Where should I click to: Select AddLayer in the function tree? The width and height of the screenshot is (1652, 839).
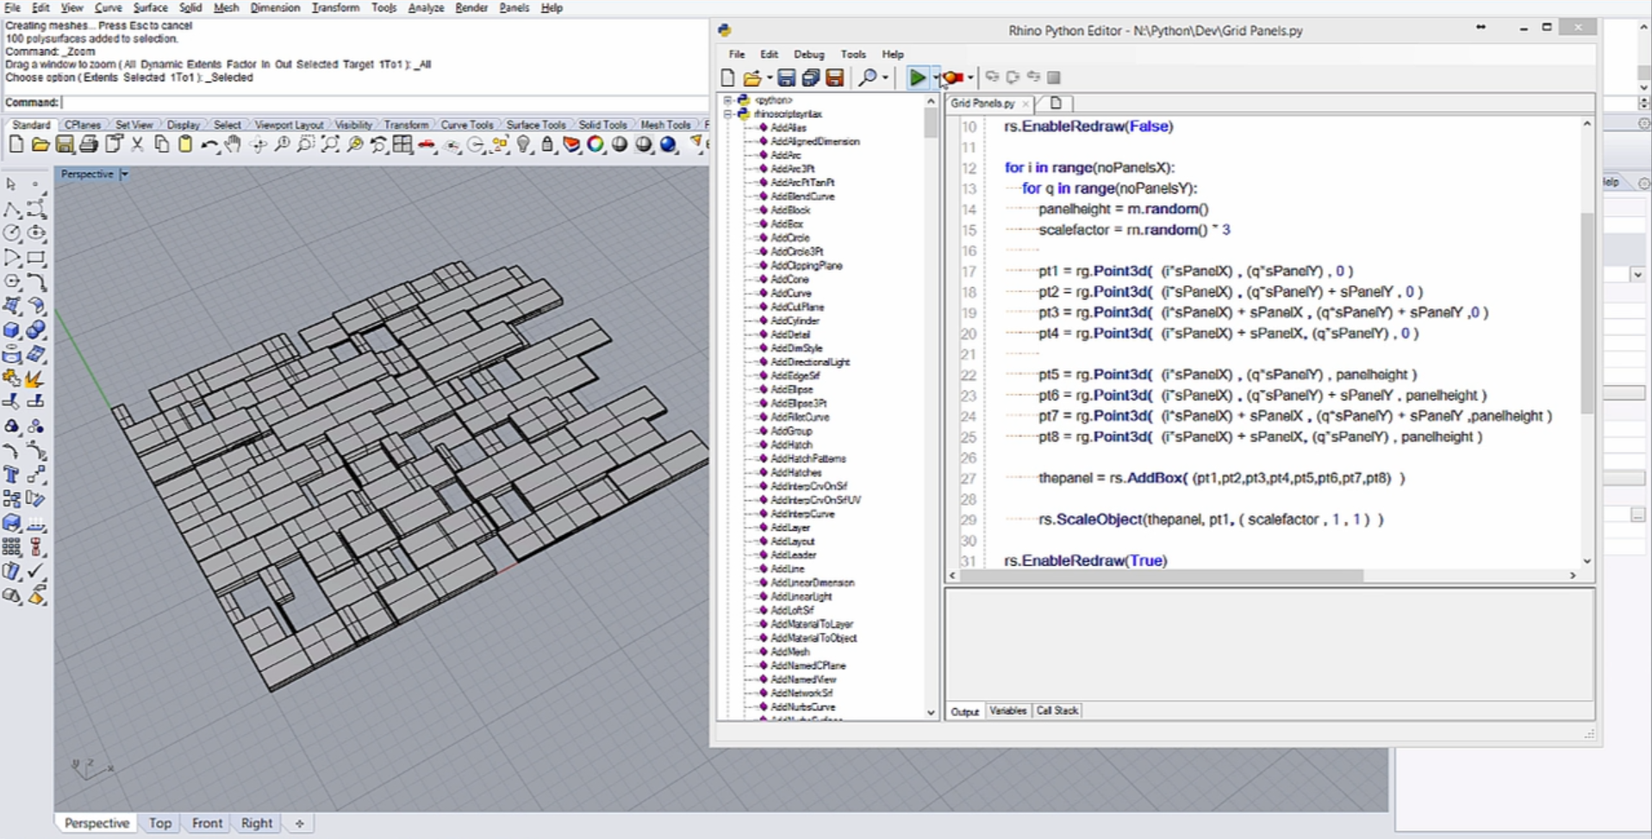pyautogui.click(x=790, y=527)
